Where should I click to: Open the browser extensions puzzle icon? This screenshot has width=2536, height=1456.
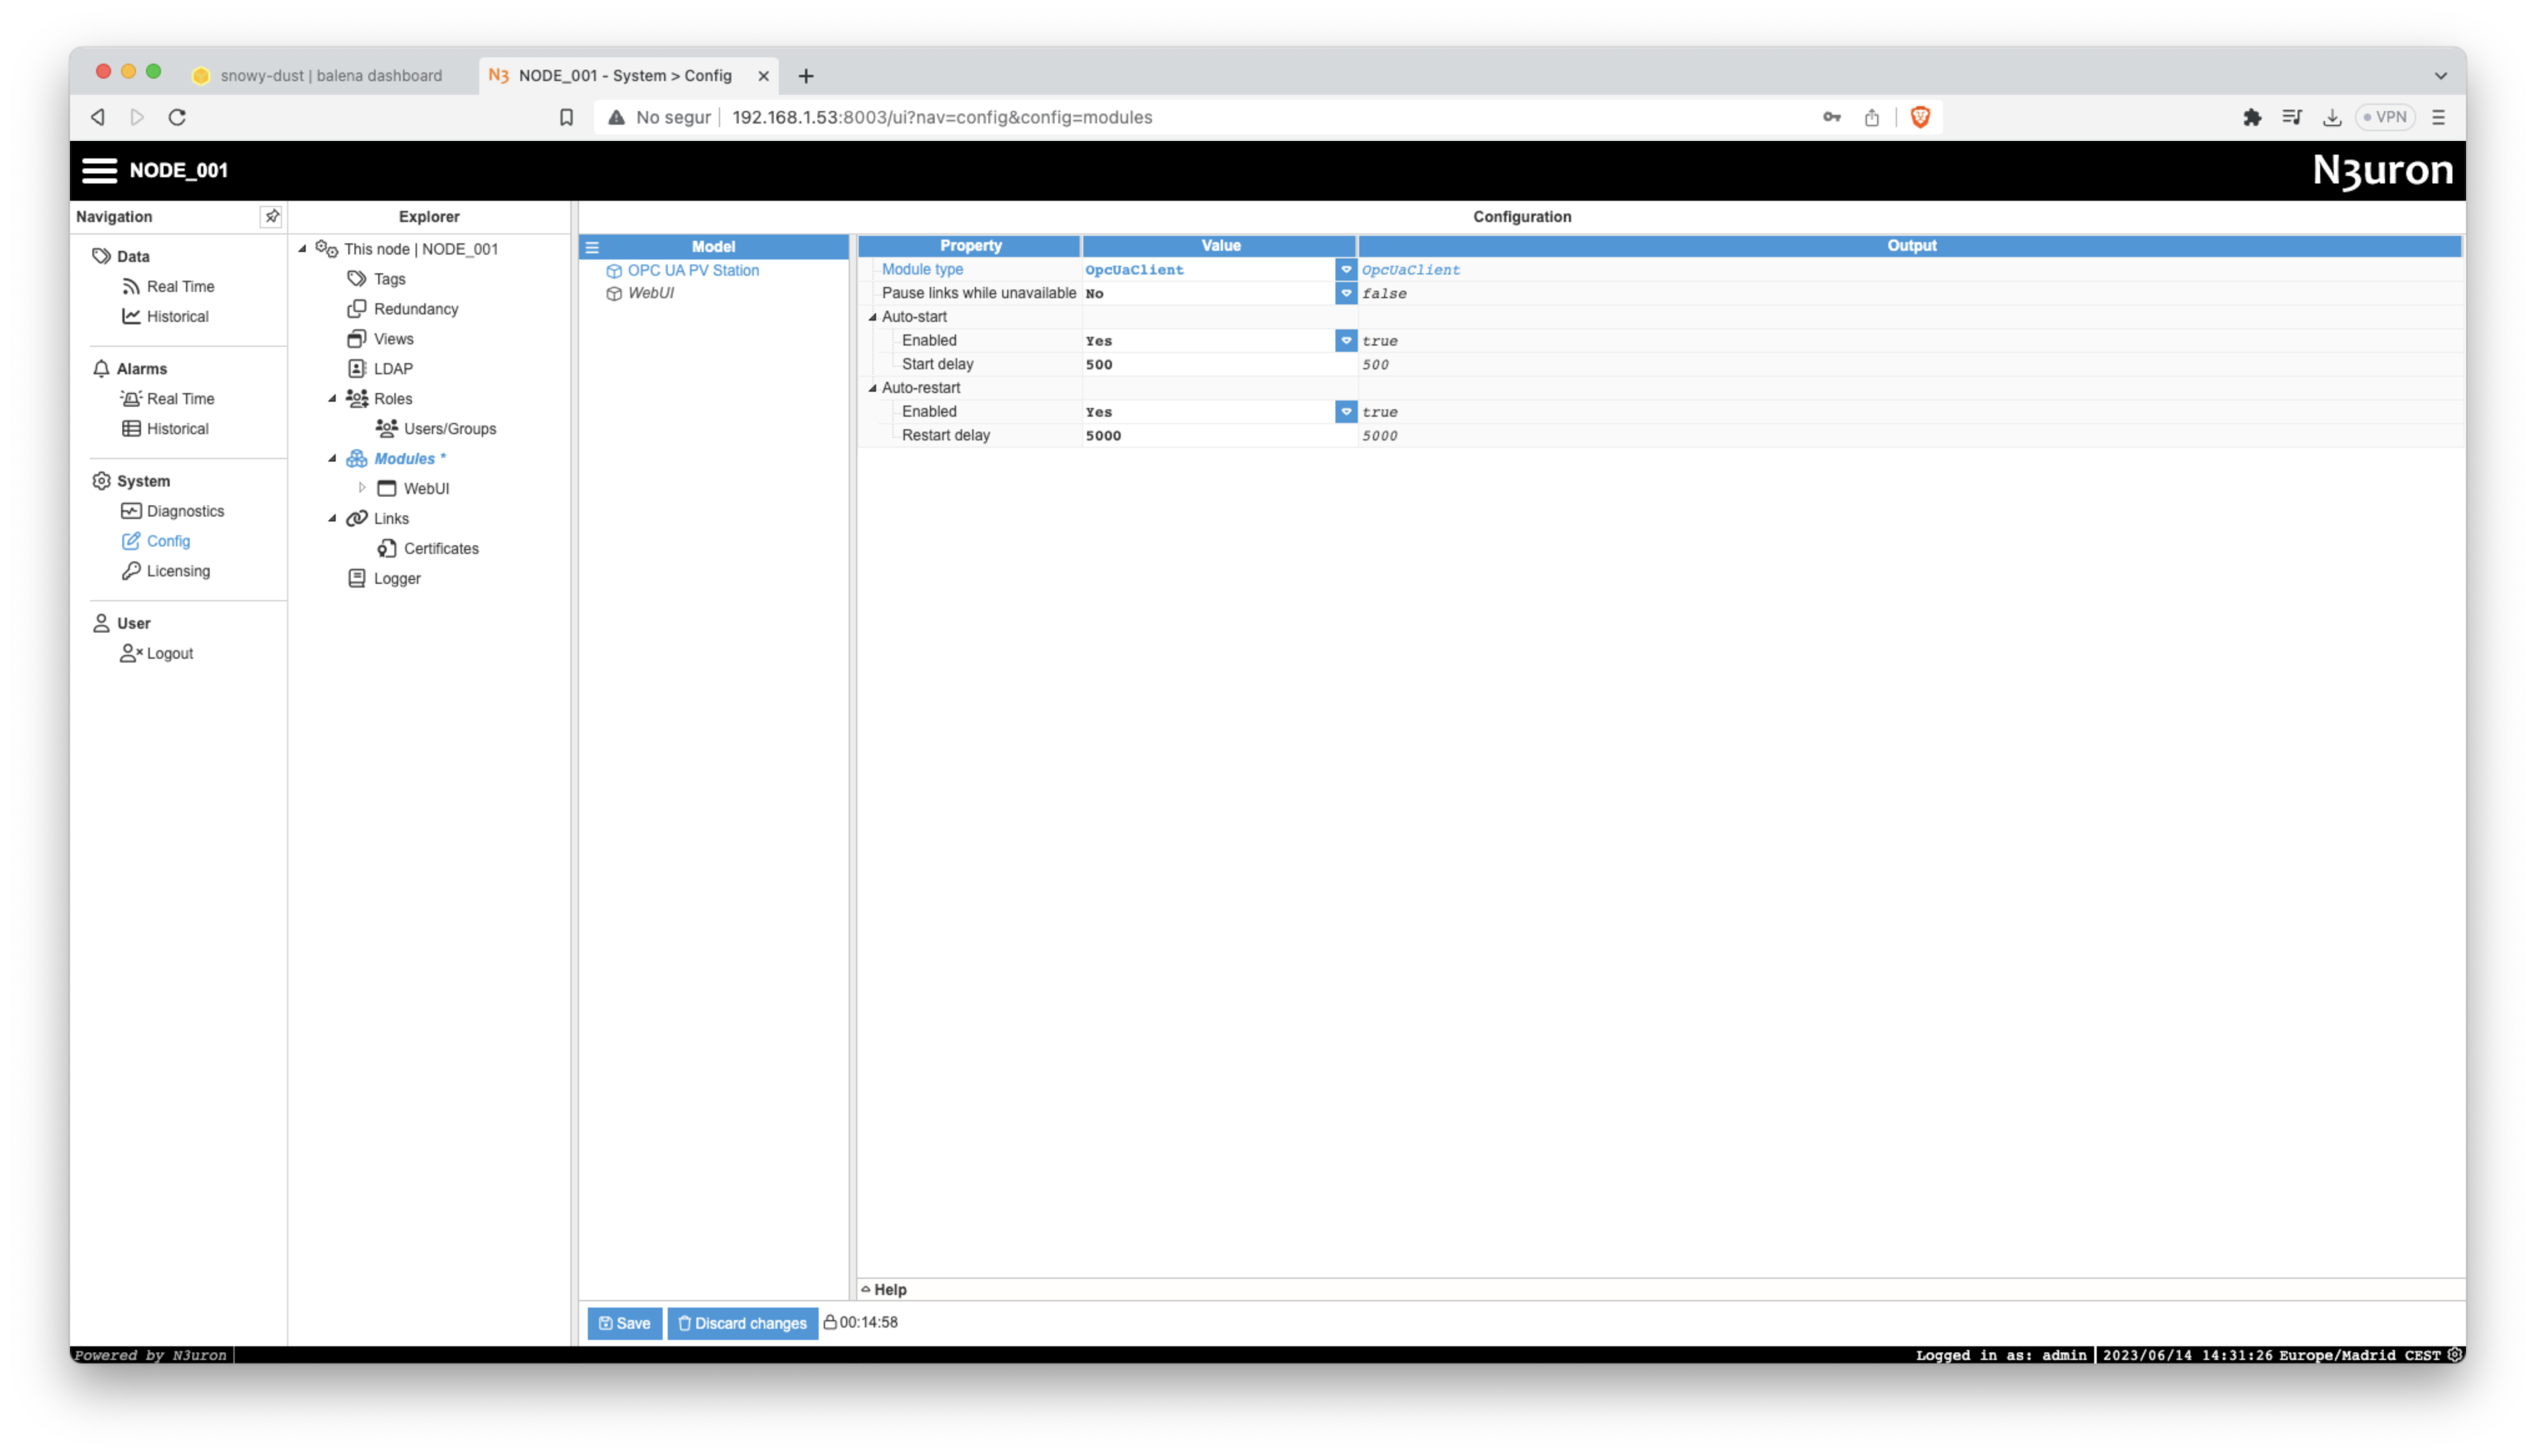tap(2251, 117)
